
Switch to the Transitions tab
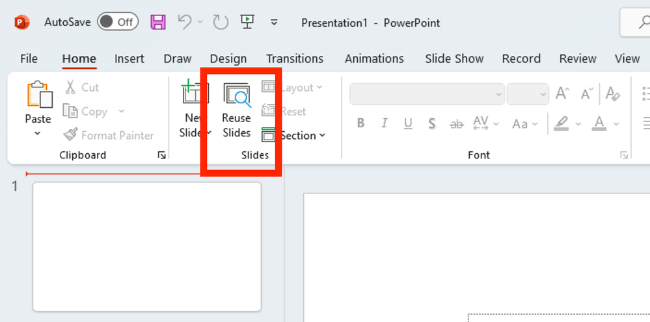(x=295, y=58)
